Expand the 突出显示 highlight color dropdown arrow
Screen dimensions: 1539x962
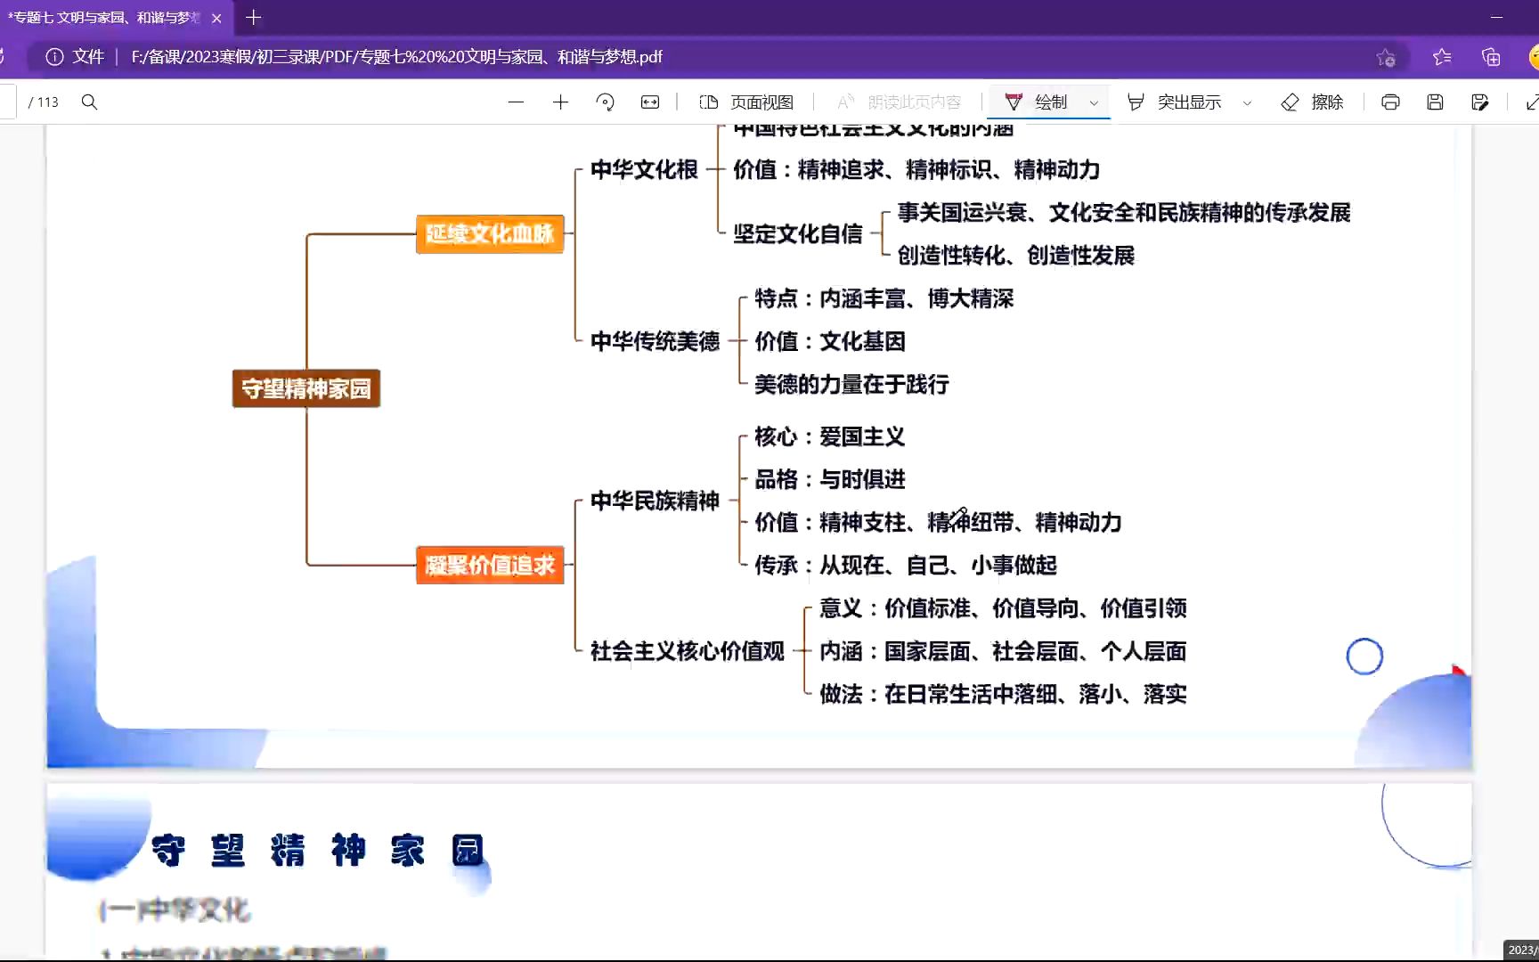point(1247,103)
